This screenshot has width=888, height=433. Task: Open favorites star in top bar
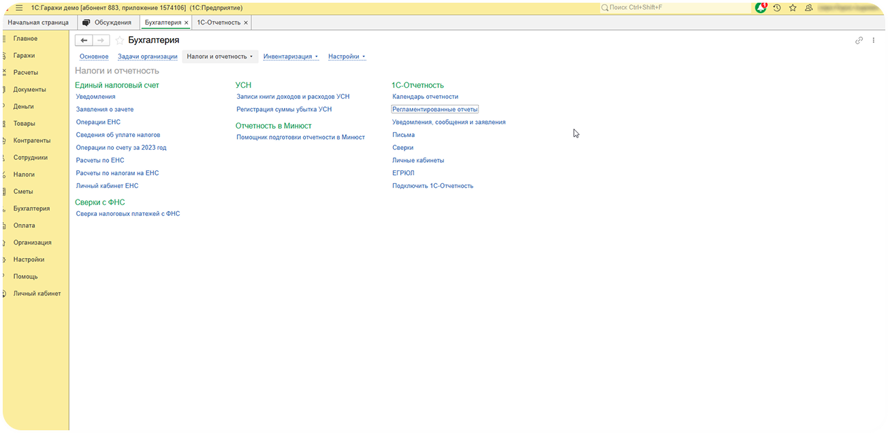point(793,7)
